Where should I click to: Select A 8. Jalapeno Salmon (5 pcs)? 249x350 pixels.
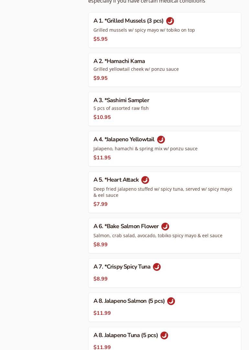[129, 301]
